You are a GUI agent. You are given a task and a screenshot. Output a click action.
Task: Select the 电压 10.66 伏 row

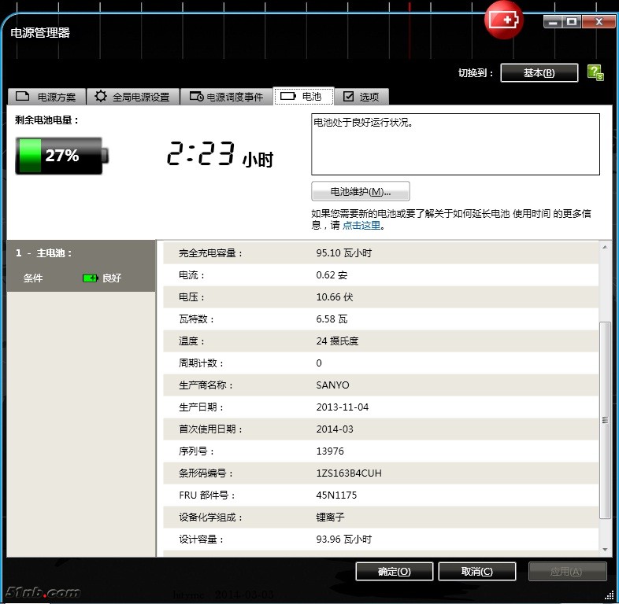pos(380,296)
